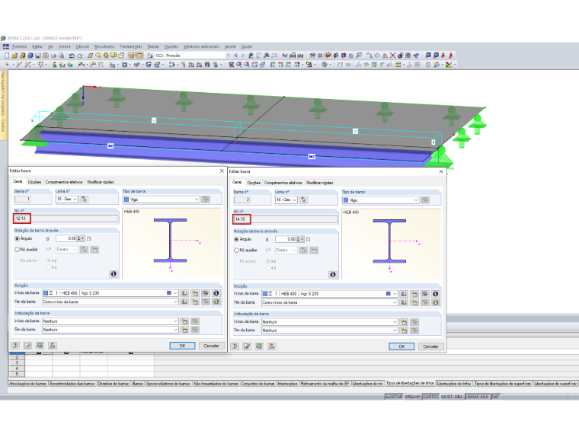Click blue section color swatch in left dialog
579x434 pixels.
pyautogui.click(x=169, y=293)
